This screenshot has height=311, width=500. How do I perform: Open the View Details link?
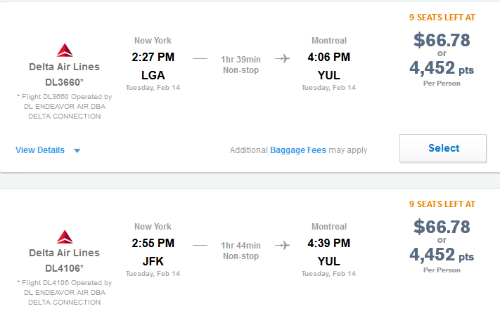click(40, 150)
